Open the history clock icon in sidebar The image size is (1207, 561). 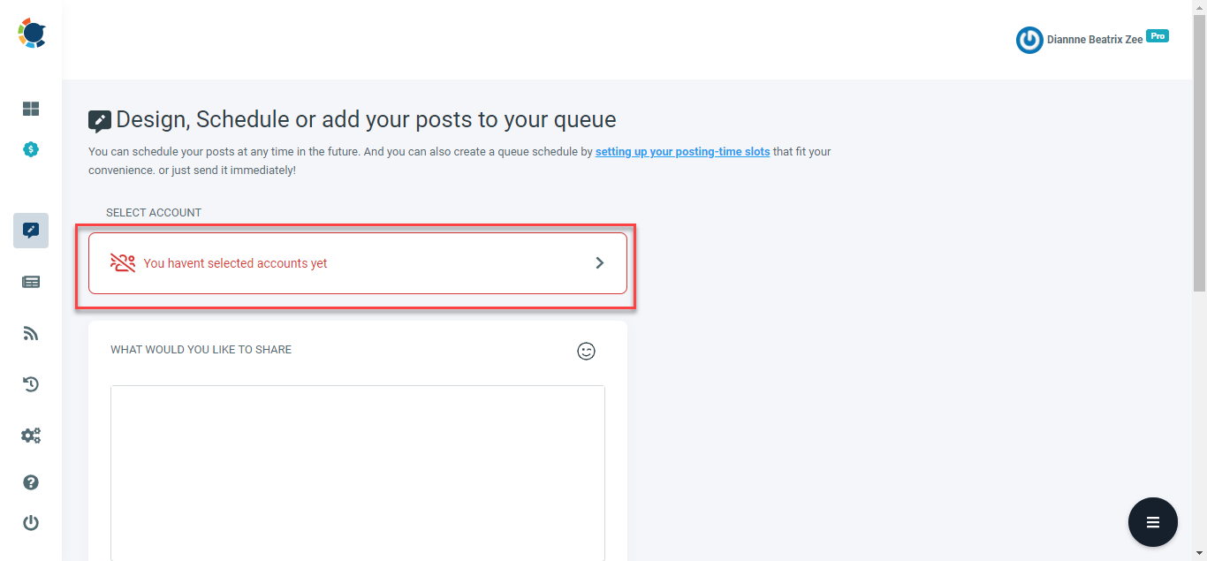click(x=31, y=384)
